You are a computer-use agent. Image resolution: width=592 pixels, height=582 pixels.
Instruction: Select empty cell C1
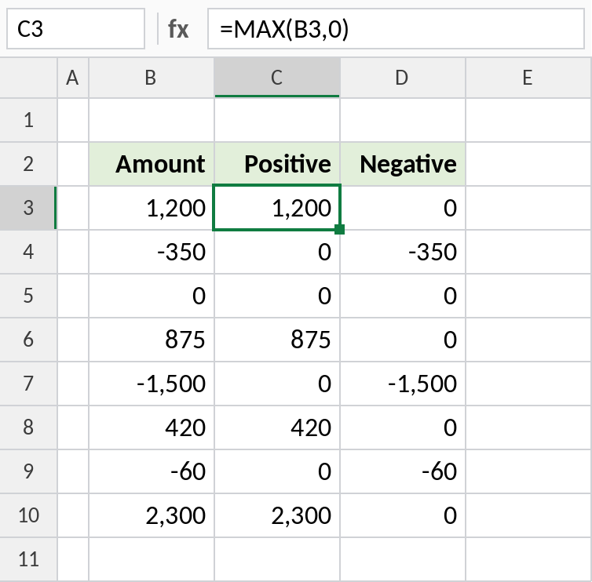pos(276,120)
